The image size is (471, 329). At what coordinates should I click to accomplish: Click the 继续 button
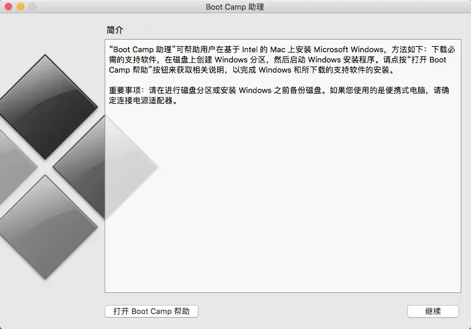point(433,312)
